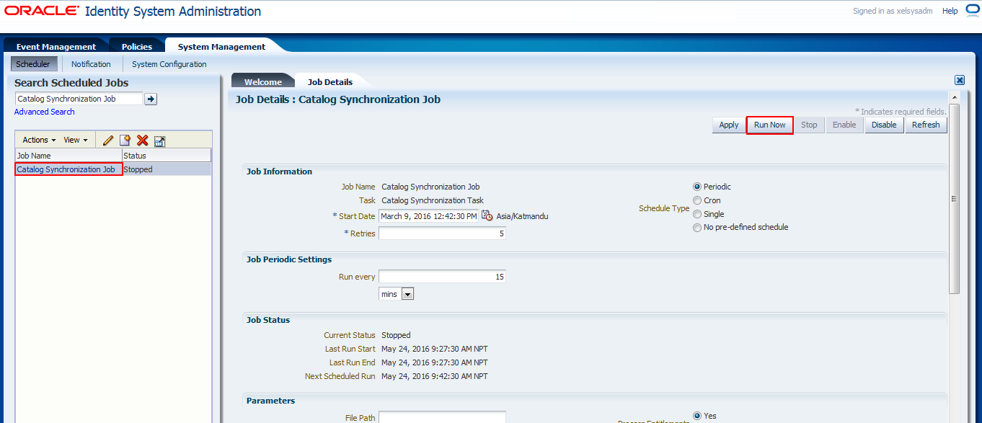Screen dimensions: 982x423
Task: Click the detach table icon
Action: [160, 141]
